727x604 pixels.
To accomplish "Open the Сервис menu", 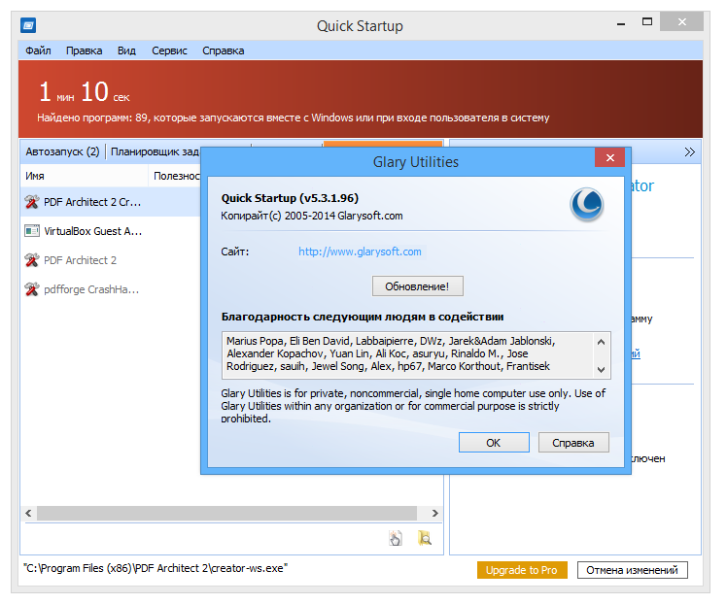I will (169, 50).
